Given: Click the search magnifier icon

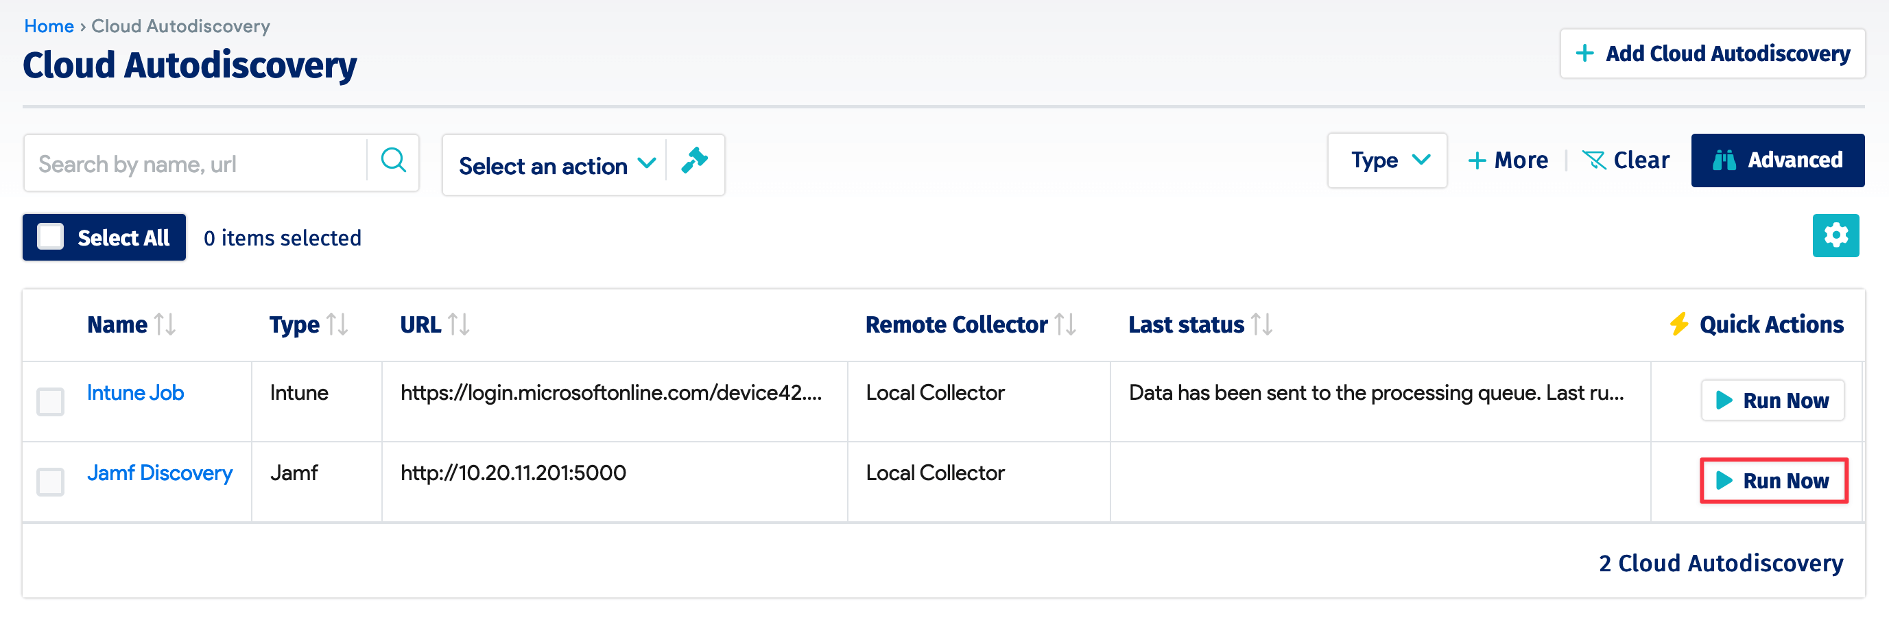Looking at the screenshot, I should tap(394, 160).
